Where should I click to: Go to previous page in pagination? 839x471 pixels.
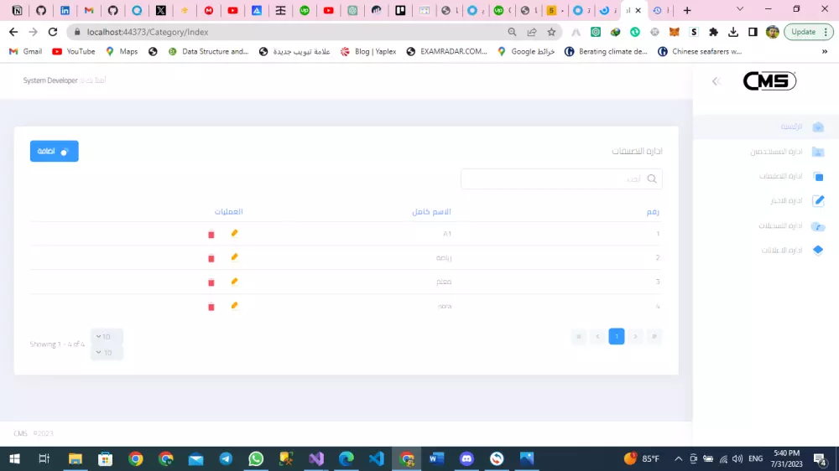pos(635,336)
